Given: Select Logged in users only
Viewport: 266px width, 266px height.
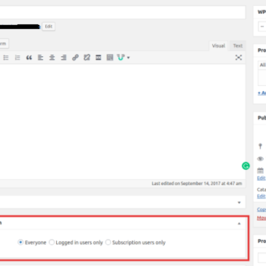Looking at the screenshot, I should [x=52, y=242].
